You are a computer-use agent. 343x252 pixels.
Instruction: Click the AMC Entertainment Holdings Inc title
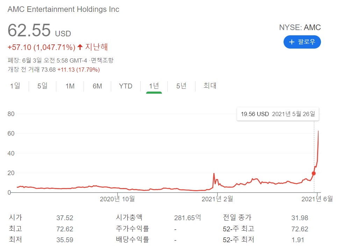(x=63, y=9)
